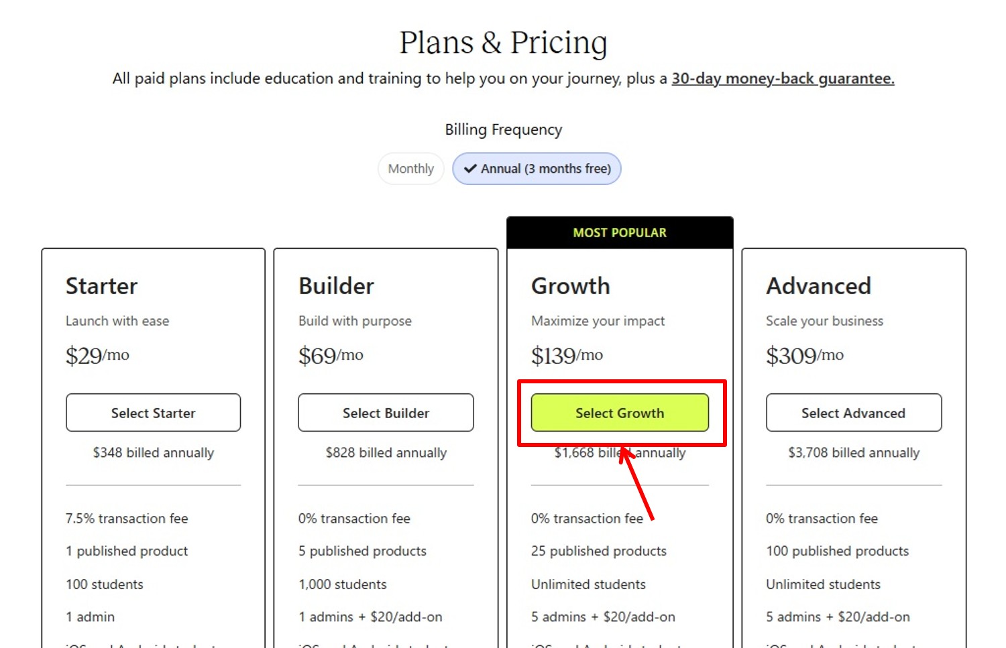Click the 7.5% transaction fee feature text
Screen dimensions: 1006x648
coord(127,519)
